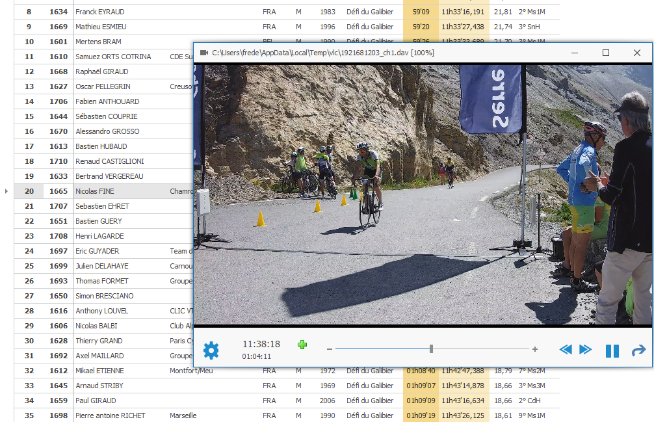Click bib number 1698 for Pierre antoine RICHET

(59, 415)
